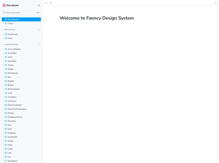Click the Checkbox component grid icon

tap(6, 97)
